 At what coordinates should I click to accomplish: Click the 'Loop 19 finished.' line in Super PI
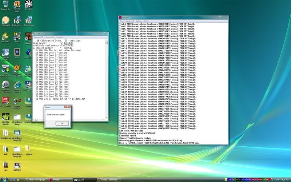(x=59, y=96)
